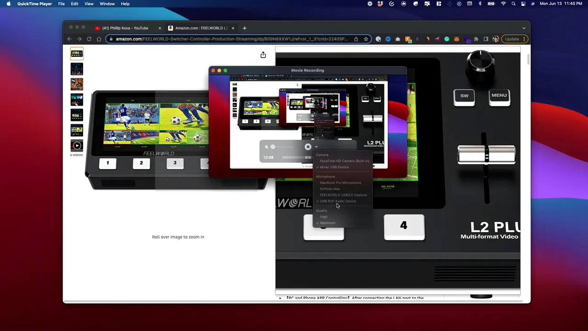
Task: Select FaceTime HD Camera (Built-in)
Action: (344, 161)
